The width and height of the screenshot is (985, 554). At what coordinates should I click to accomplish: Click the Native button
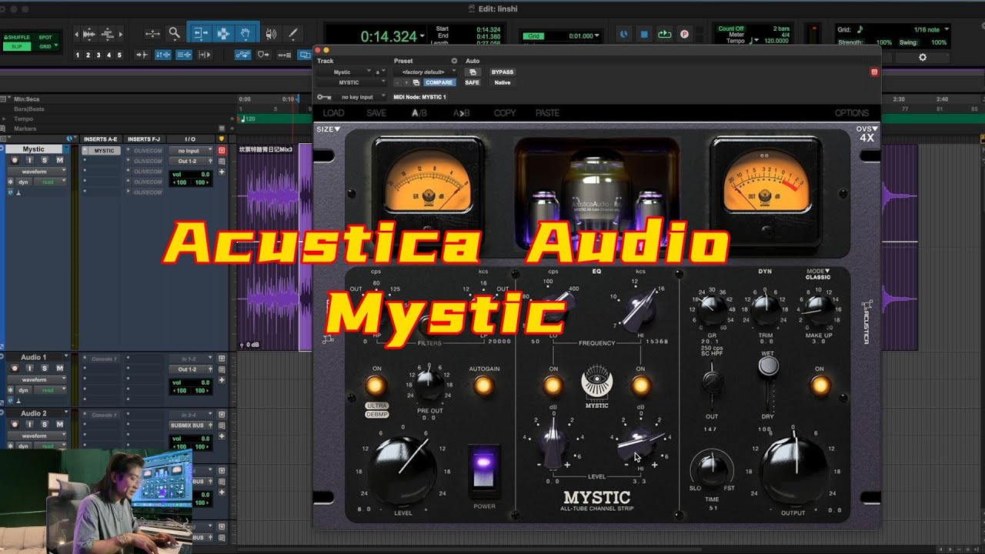(503, 82)
